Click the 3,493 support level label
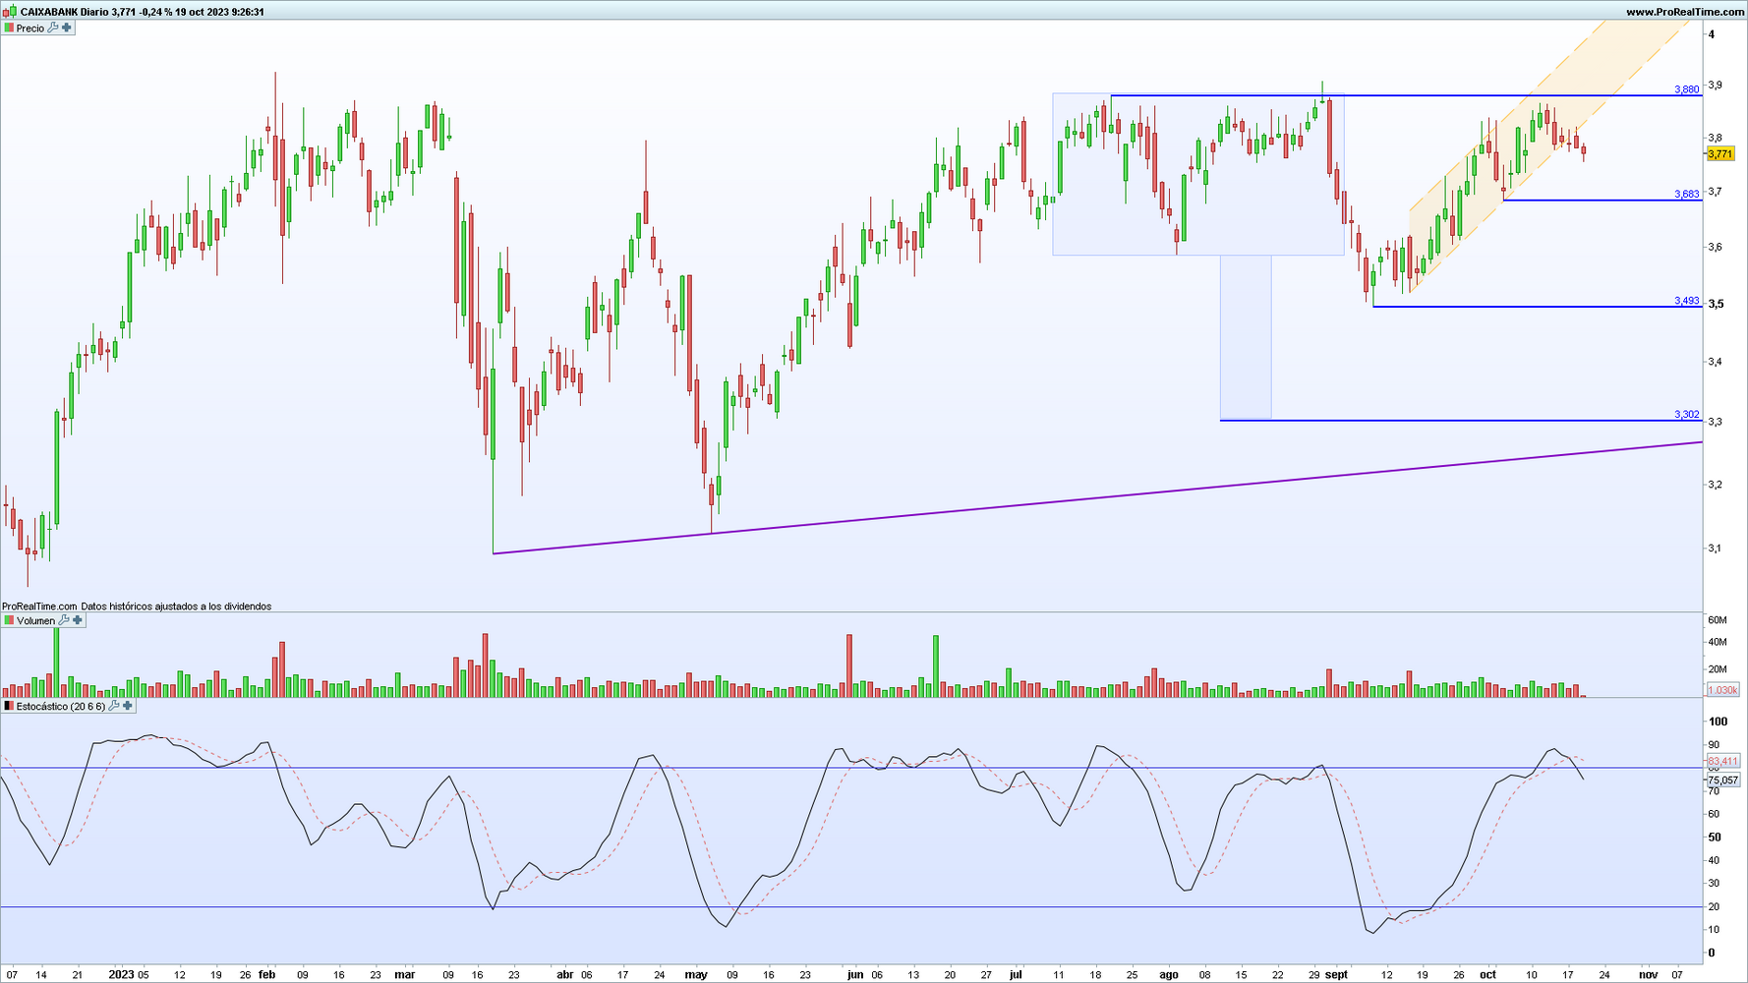The height and width of the screenshot is (983, 1748). pyautogui.click(x=1686, y=301)
